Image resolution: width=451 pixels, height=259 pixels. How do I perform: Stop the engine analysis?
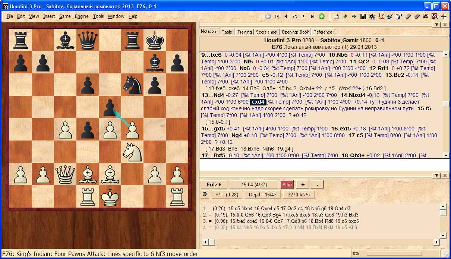tap(287, 184)
